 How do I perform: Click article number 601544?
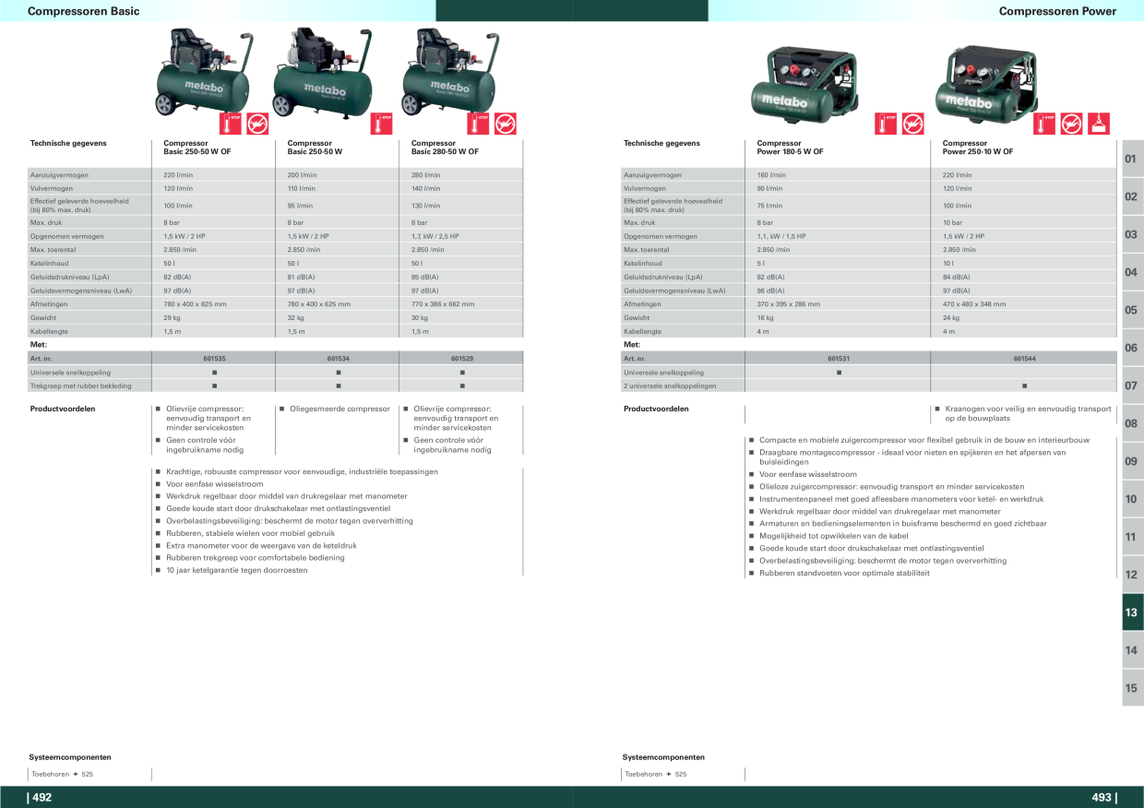click(1024, 358)
